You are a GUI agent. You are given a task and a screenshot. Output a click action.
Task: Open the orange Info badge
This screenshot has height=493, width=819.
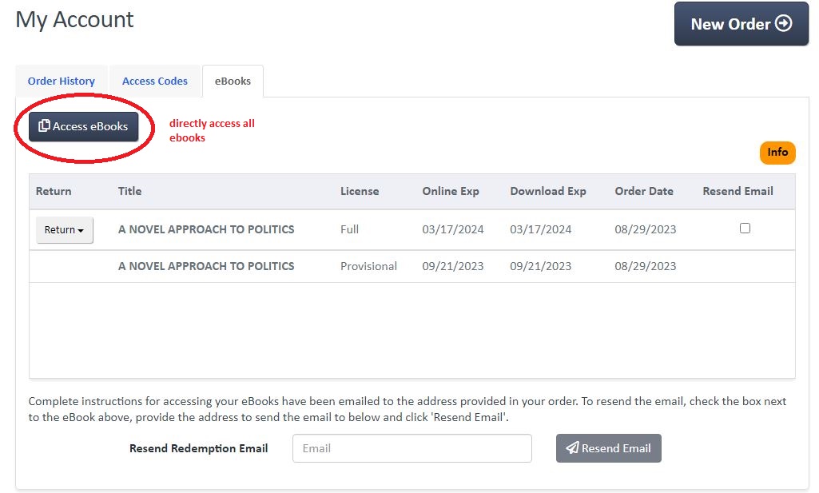[777, 153]
